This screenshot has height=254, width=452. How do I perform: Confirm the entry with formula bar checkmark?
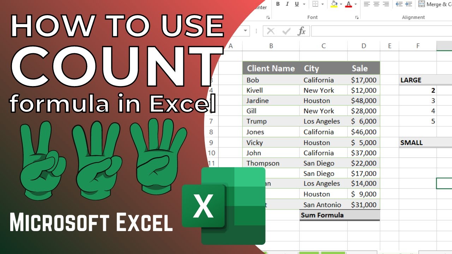pos(286,31)
